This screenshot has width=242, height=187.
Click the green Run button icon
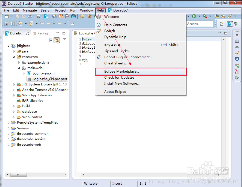click(x=194, y=16)
